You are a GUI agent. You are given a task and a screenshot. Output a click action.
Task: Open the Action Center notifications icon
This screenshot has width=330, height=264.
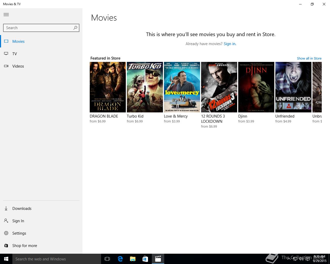(308, 259)
